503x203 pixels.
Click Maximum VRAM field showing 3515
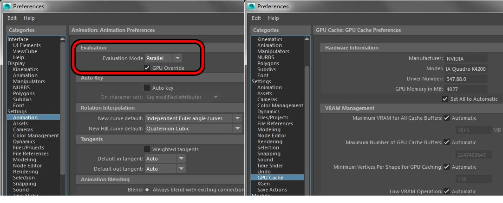coord(473,130)
